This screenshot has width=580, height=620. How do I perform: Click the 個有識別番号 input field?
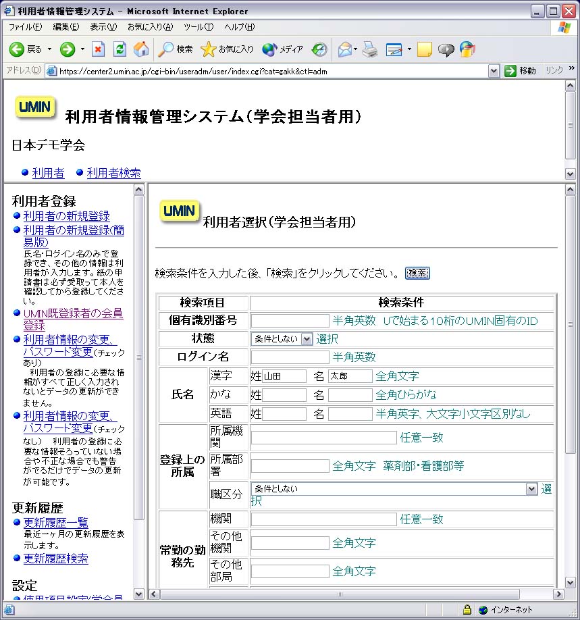click(290, 321)
